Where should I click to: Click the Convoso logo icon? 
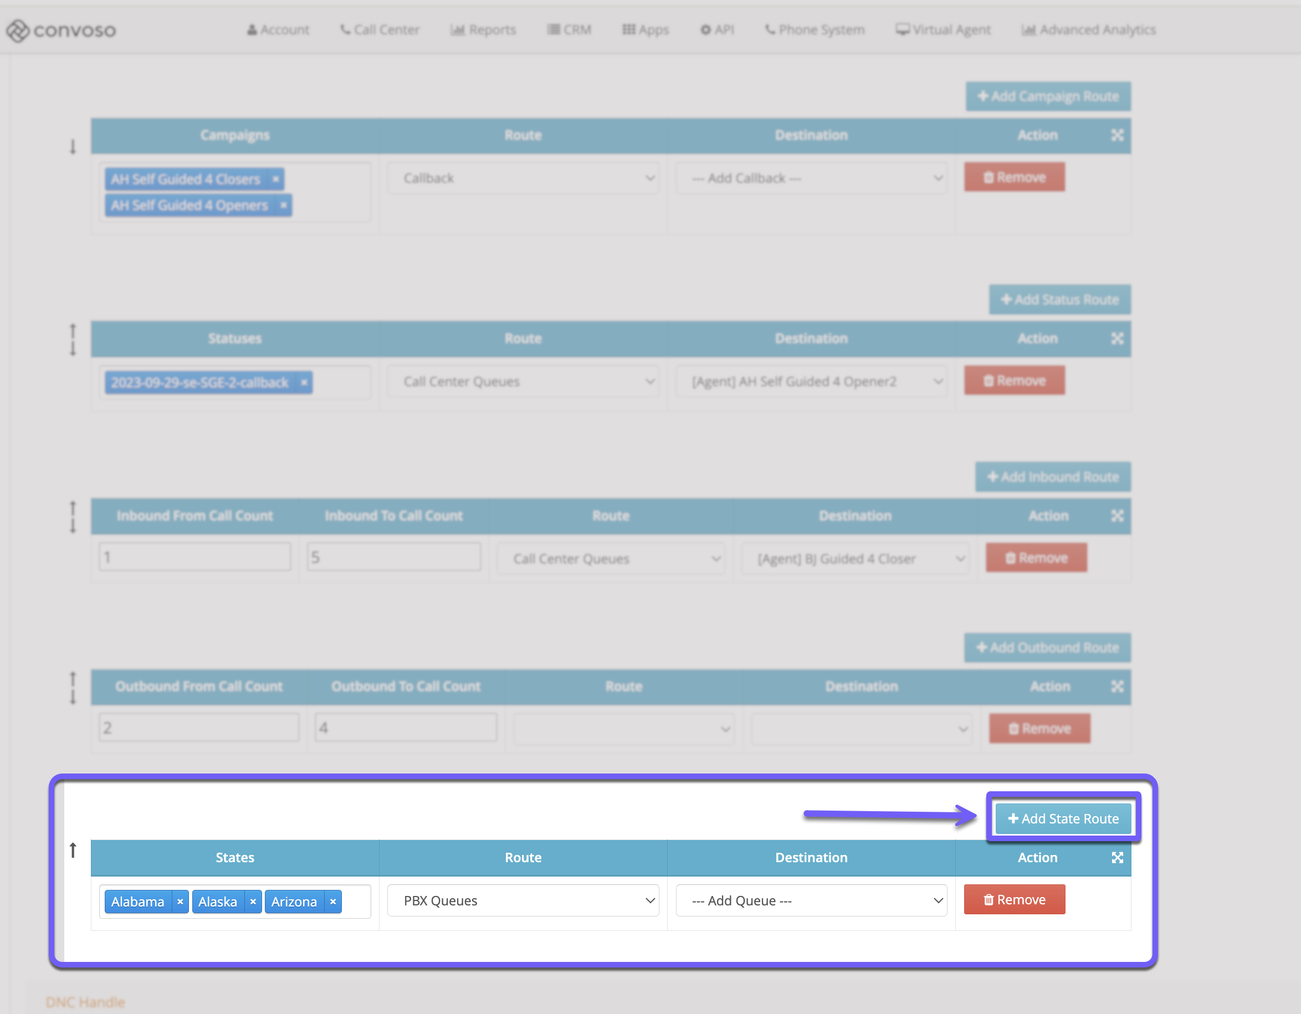point(17,30)
